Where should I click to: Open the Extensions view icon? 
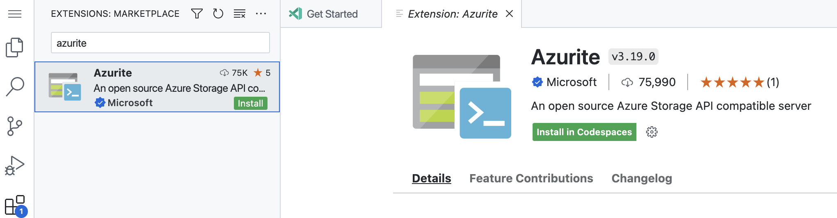coord(15,205)
